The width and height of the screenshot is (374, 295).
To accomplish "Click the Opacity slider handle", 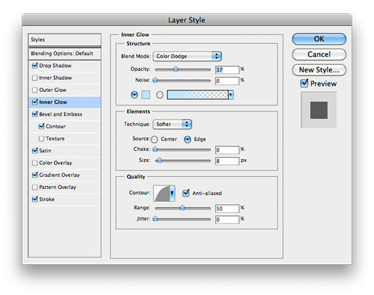I will tap(176, 69).
